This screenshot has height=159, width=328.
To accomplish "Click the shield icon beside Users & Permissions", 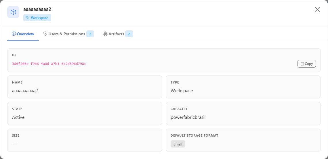I will pyautogui.click(x=45, y=34).
